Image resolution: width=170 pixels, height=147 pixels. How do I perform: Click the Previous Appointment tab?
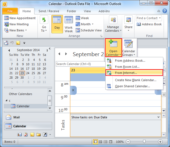tap(73, 90)
